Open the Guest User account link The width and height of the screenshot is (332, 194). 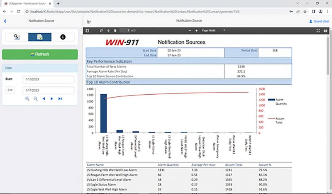(x=319, y=21)
